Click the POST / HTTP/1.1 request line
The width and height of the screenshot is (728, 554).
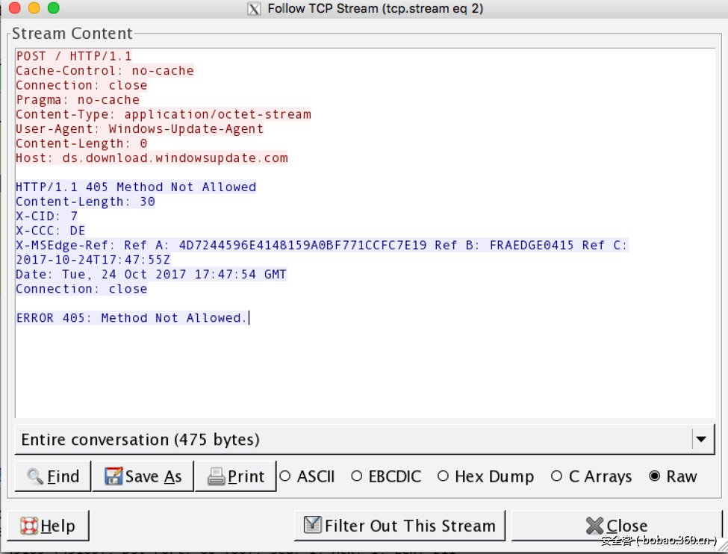click(x=74, y=56)
